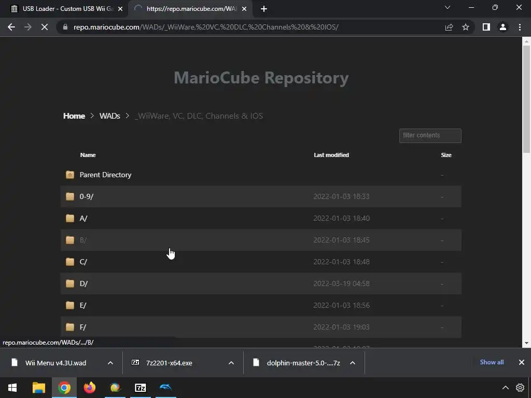
Task: Go to Home breadcrumb
Action: pyautogui.click(x=74, y=116)
